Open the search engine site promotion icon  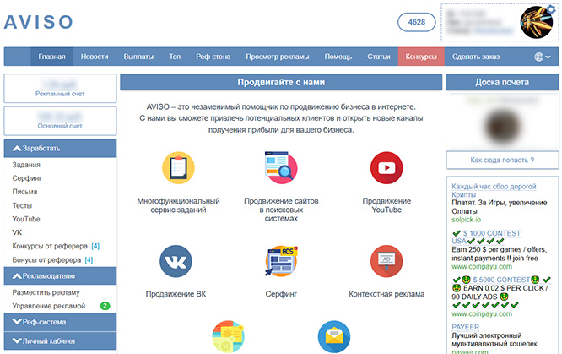pos(283,168)
